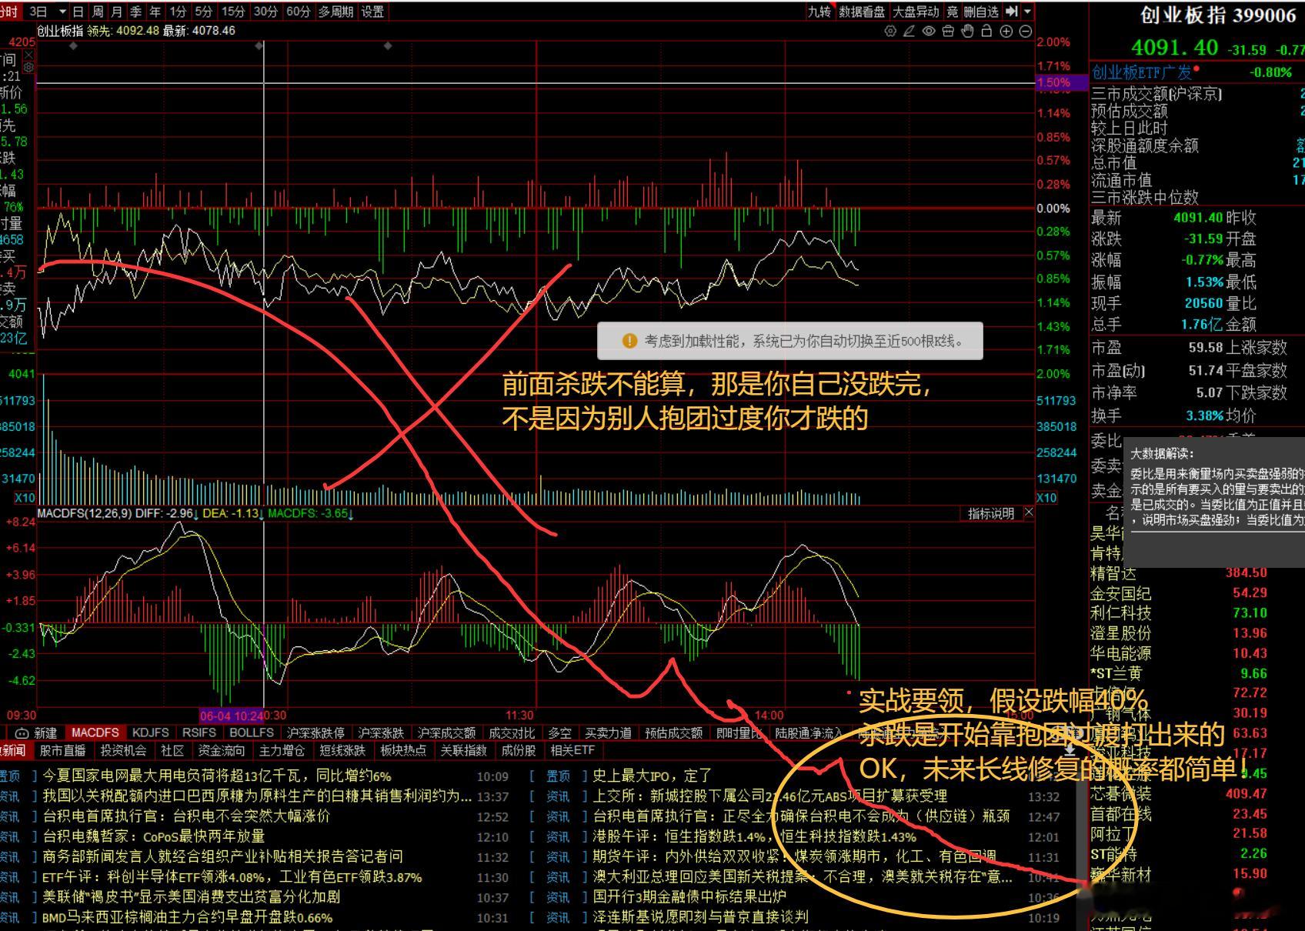This screenshot has width=1305, height=931.
Task: Open the toolbox briefcase icon
Action: point(948,32)
